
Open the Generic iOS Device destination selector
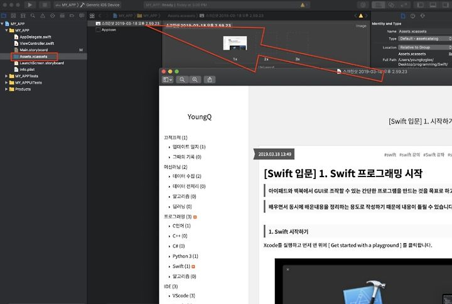click(x=100, y=5)
